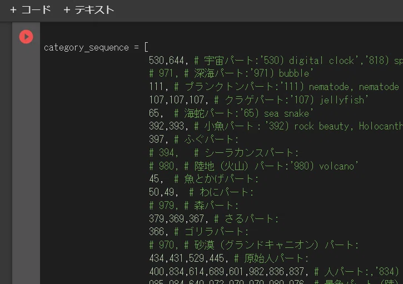
Task: Click the 392,393 小魚パート rock beauty line
Action: pyautogui.click(x=276, y=126)
